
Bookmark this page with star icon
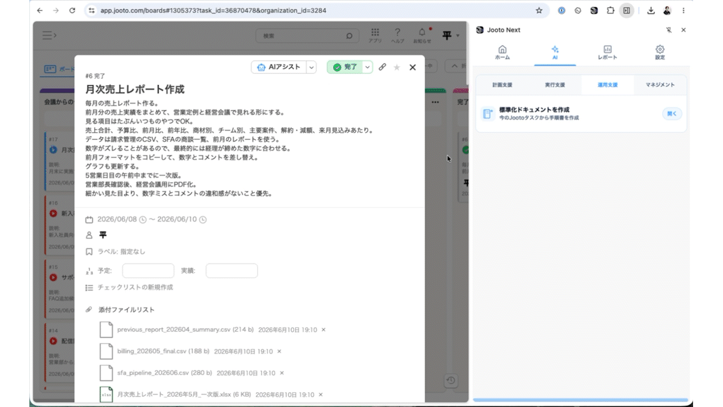539,10
